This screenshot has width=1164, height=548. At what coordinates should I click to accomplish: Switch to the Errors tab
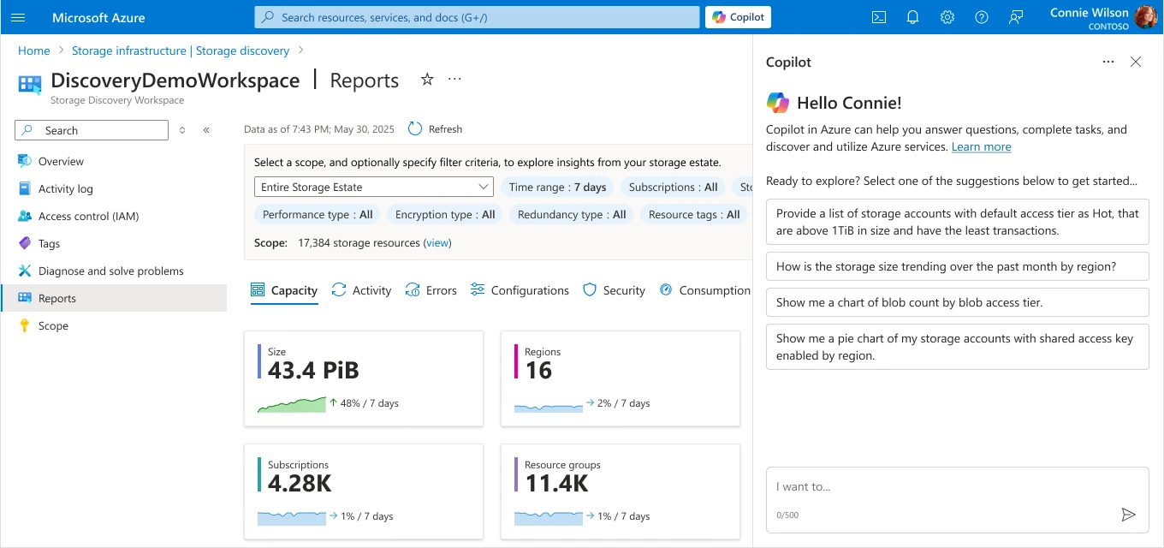(431, 289)
